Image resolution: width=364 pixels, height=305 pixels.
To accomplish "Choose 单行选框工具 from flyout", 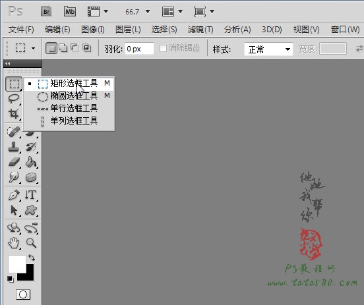I will pyautogui.click(x=69, y=108).
